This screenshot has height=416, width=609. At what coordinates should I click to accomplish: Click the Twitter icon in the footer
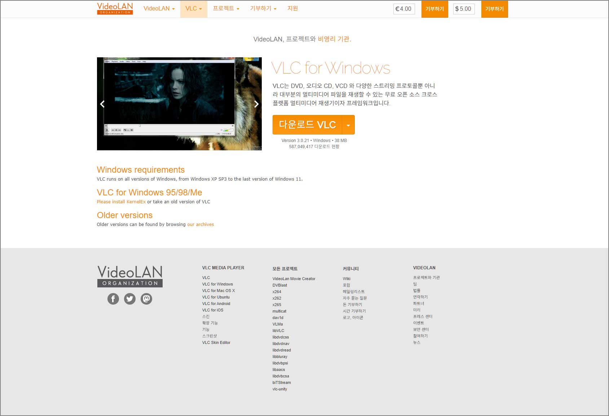coord(129,299)
